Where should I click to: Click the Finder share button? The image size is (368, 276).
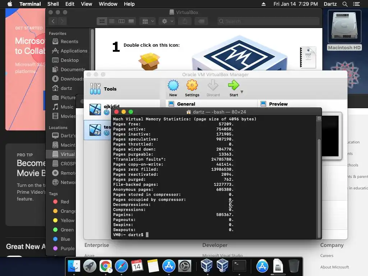[185, 21]
